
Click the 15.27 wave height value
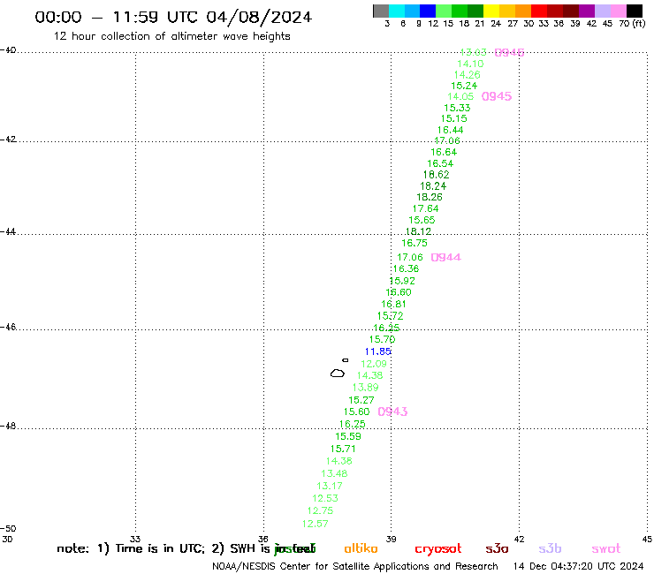pos(361,400)
